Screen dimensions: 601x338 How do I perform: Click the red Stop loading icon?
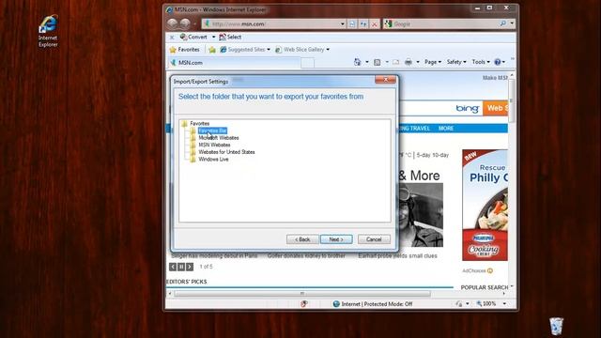374,24
